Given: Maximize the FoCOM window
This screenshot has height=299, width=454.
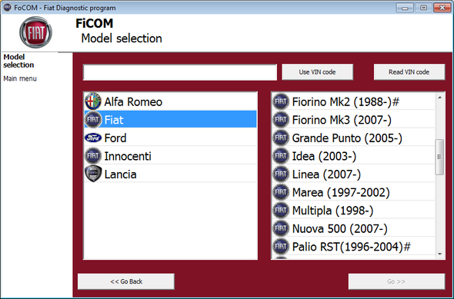Looking at the screenshot, I should tap(423, 8).
